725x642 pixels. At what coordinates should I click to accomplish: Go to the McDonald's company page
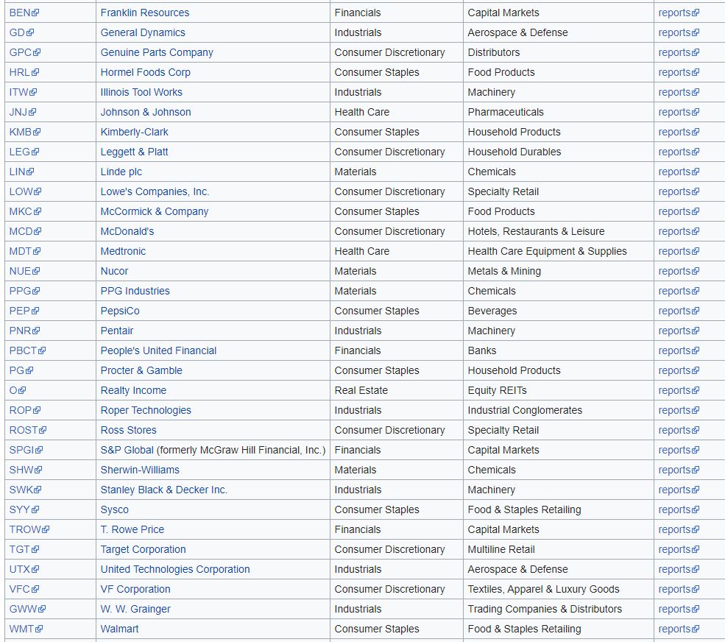tap(127, 231)
